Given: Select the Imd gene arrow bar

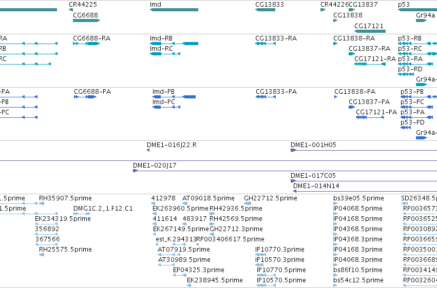Looking at the screenshot, I should point(174,10).
